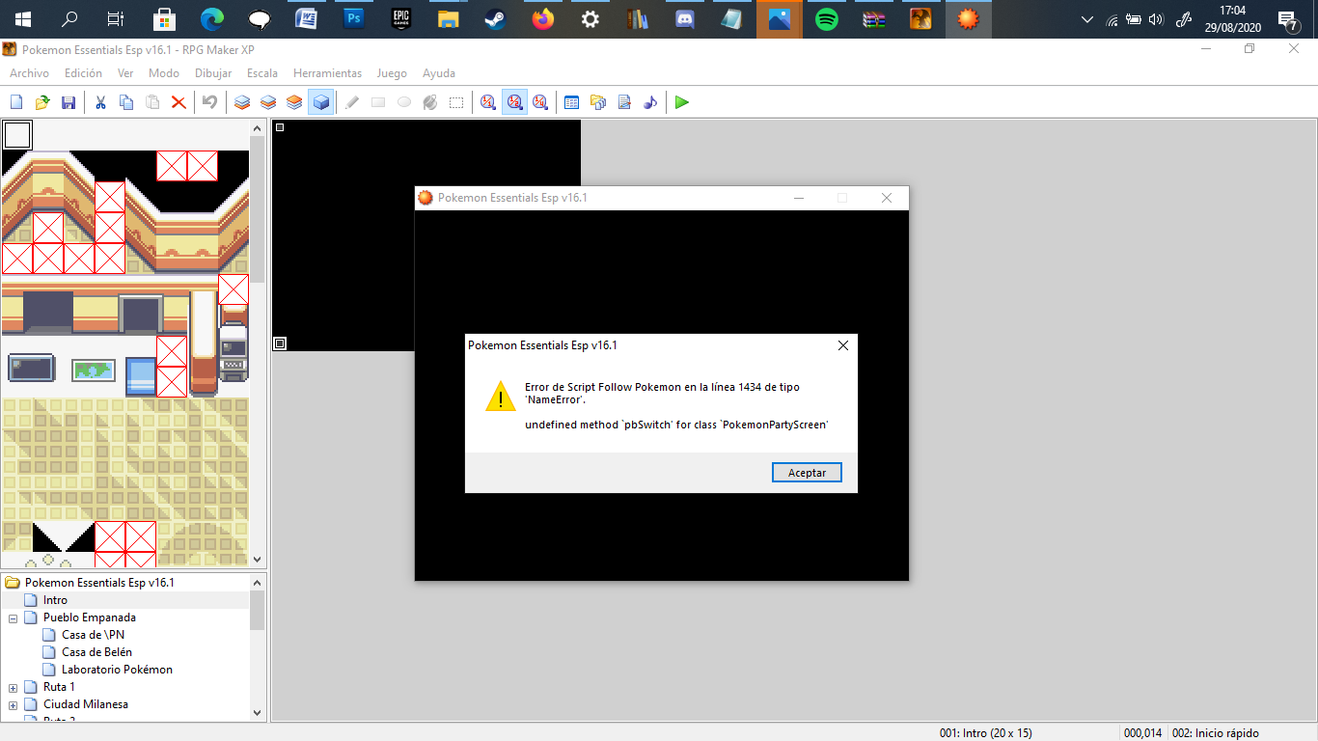Set zoom scale to 1:1
1318x741 pixels.
click(x=488, y=102)
